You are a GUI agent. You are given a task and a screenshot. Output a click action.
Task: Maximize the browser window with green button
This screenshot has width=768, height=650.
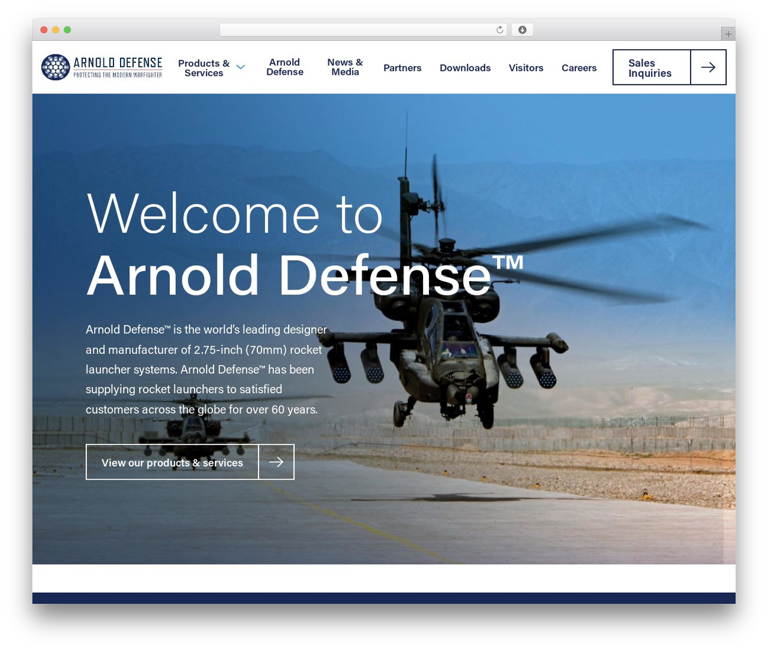(67, 30)
